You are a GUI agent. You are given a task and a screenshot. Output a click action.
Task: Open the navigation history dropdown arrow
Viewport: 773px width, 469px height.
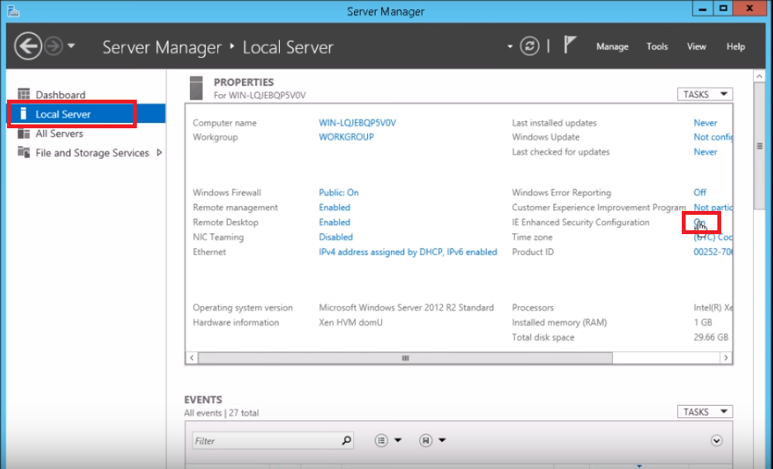71,46
